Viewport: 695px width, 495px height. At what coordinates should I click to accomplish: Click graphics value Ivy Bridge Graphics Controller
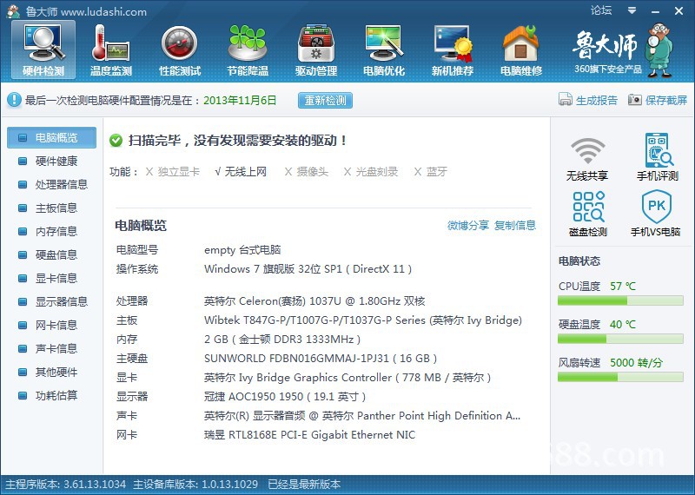click(347, 378)
